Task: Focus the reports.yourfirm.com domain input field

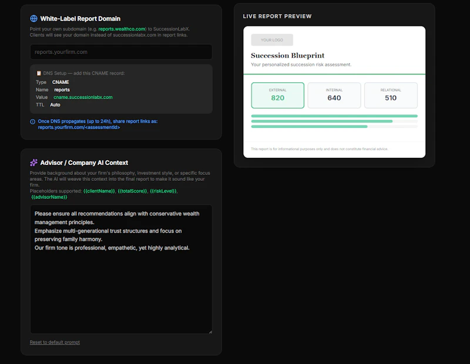Action: click(121, 52)
